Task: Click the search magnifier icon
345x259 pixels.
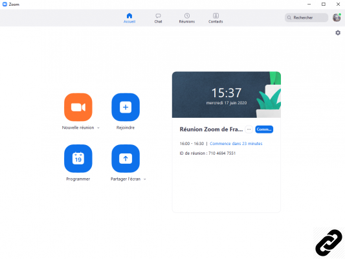Action: click(289, 17)
